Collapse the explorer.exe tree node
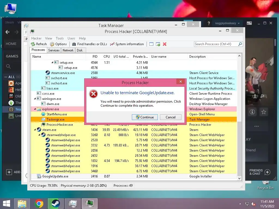This screenshot has height=209, width=279. [35, 109]
